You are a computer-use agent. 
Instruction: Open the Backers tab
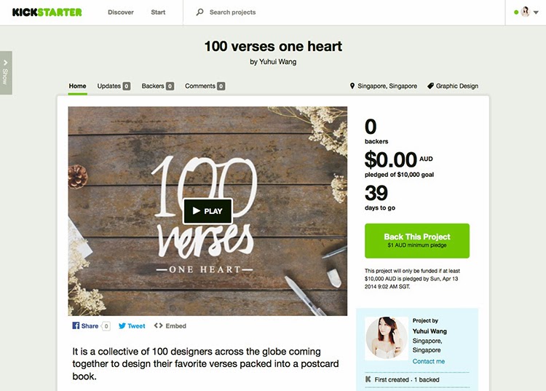pyautogui.click(x=158, y=86)
